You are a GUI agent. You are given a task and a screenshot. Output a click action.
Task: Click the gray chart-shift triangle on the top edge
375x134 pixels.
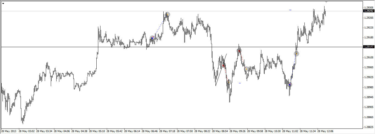pyautogui.click(x=326, y=2)
